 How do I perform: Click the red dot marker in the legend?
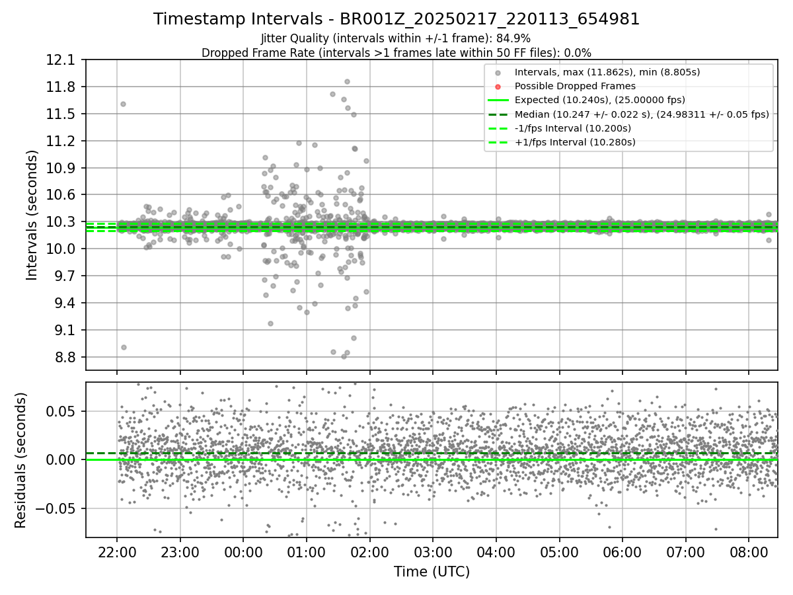tap(498, 87)
